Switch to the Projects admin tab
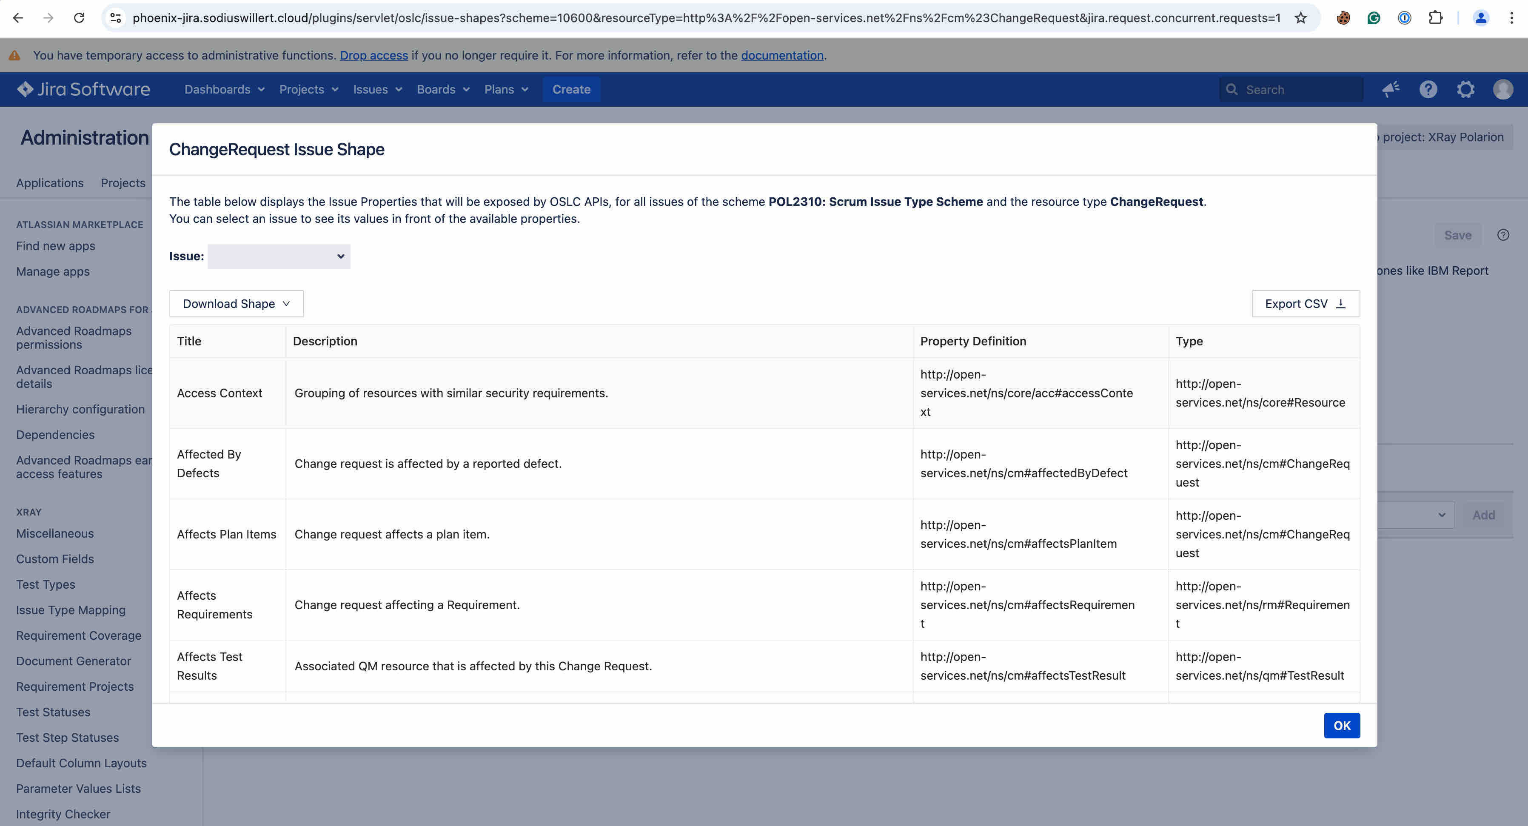Viewport: 1528px width, 826px height. click(123, 183)
